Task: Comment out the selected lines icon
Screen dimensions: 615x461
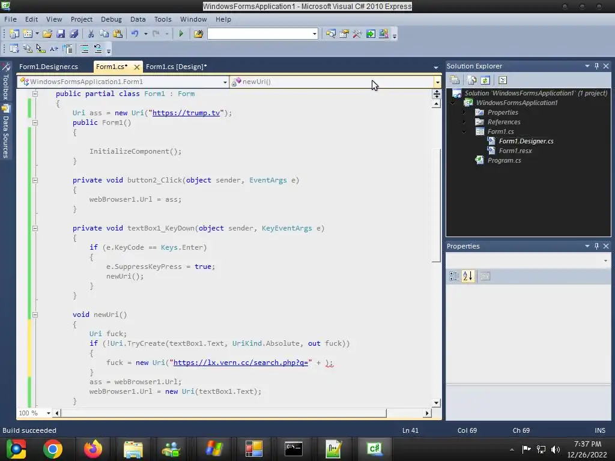Action: click(84, 49)
